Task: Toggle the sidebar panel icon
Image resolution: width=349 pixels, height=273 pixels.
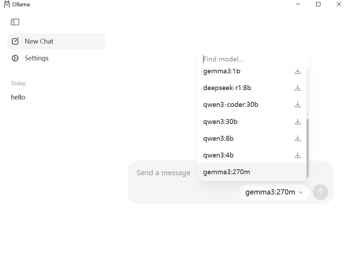Action: [15, 22]
